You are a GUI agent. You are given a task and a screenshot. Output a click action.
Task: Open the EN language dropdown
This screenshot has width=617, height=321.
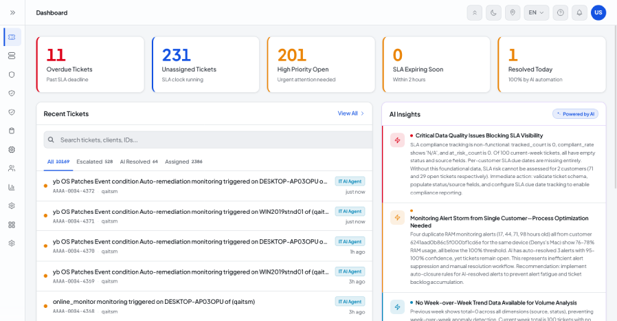(x=537, y=12)
